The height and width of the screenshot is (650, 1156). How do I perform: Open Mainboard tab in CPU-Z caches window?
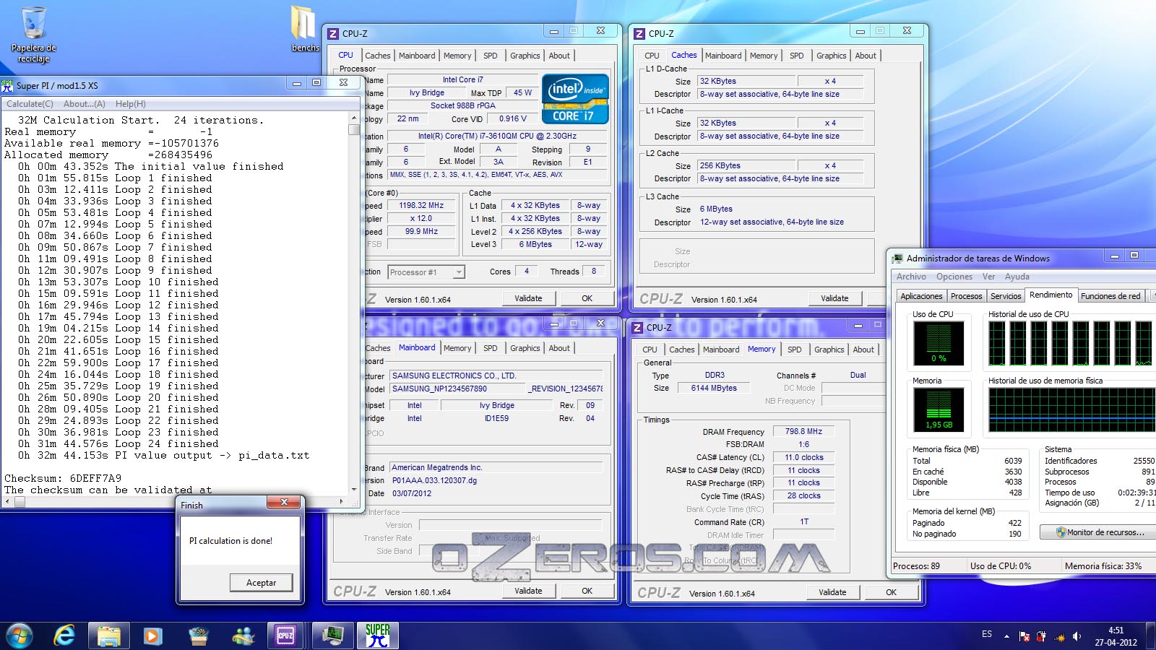coord(723,56)
